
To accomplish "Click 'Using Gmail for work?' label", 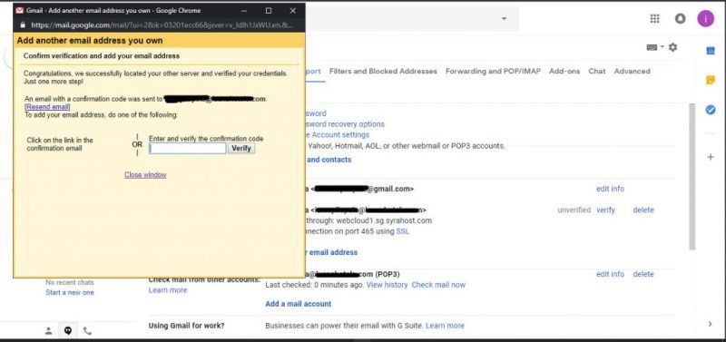I will tap(187, 326).
